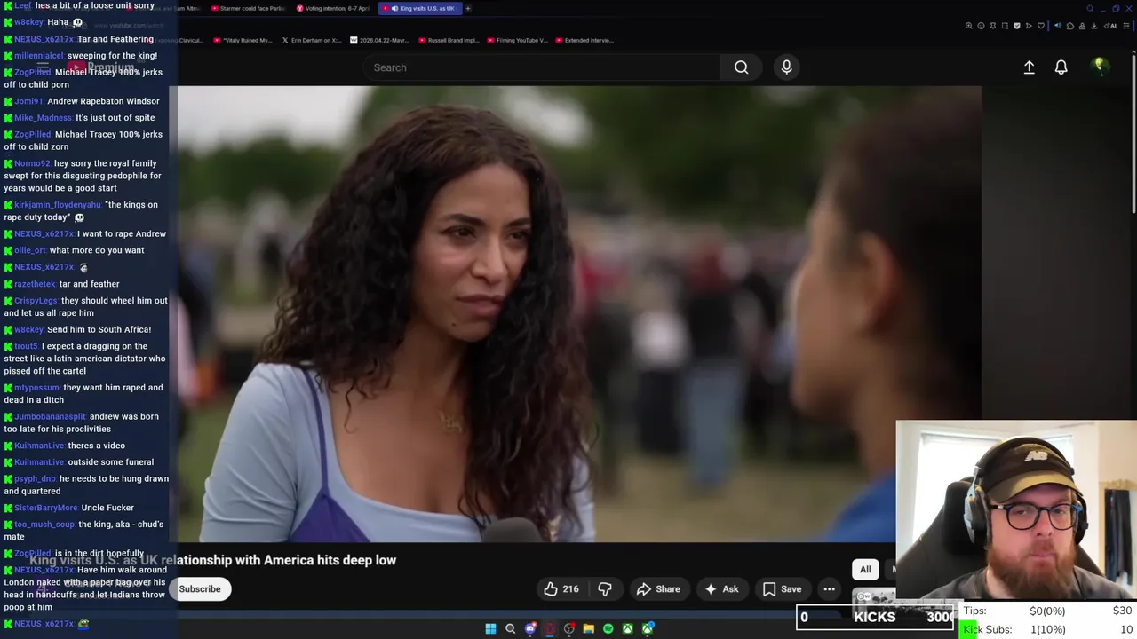This screenshot has width=1137, height=639.
Task: Click chat username Jumbobananasplit
Action: click(50, 417)
